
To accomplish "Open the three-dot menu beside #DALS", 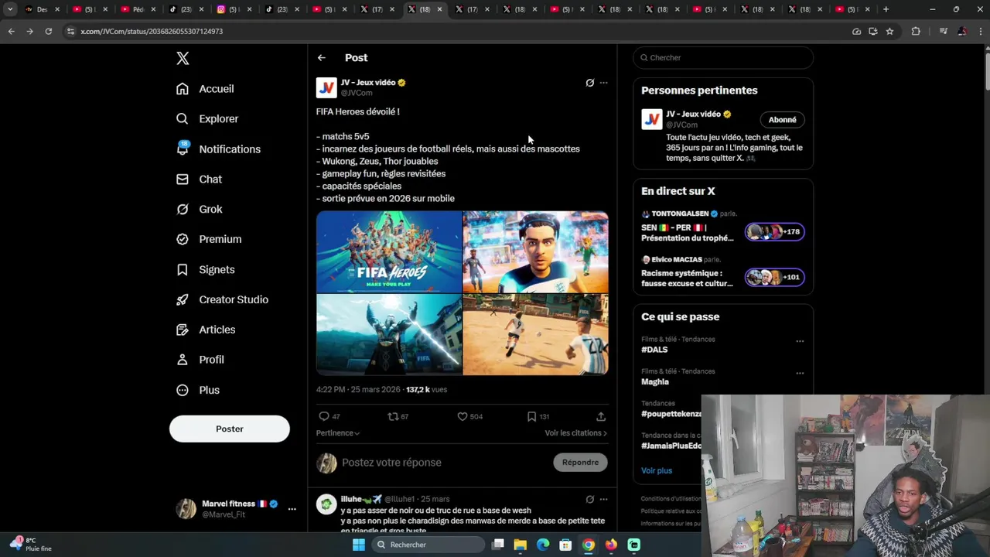I will click(800, 341).
